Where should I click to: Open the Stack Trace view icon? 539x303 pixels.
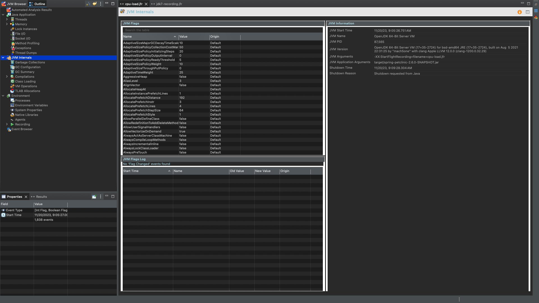[536, 11]
